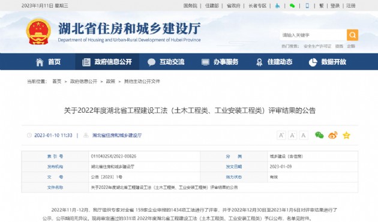Open the WeChat icon in top bar
This screenshot has width=378, height=222.
click(292, 5)
